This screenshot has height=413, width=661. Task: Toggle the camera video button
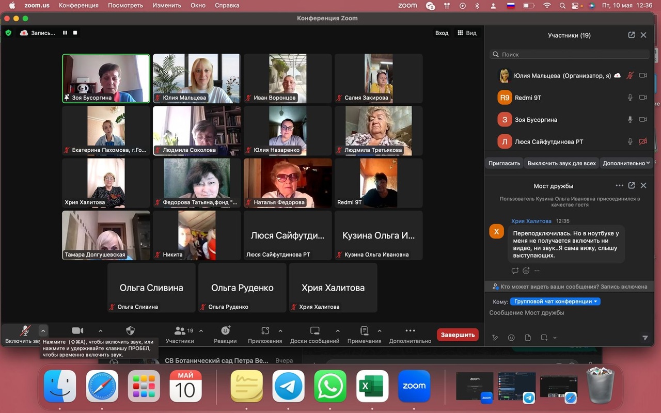tap(77, 331)
